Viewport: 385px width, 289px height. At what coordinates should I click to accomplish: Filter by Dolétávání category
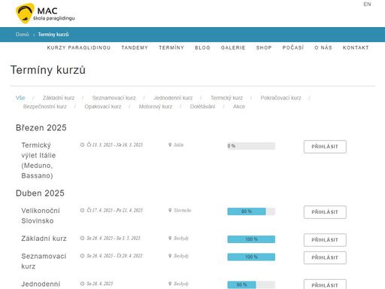202,107
